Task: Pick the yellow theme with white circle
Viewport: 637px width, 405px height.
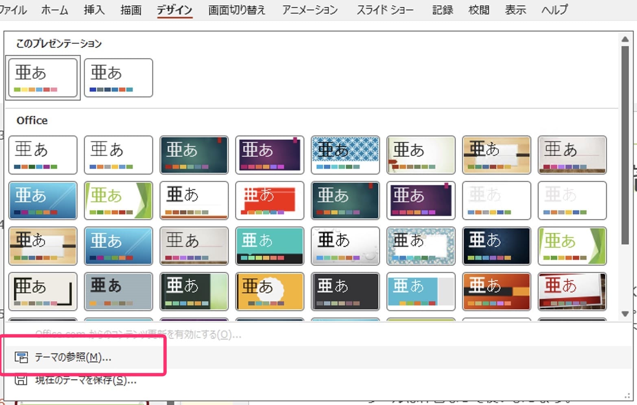Action: click(x=270, y=292)
